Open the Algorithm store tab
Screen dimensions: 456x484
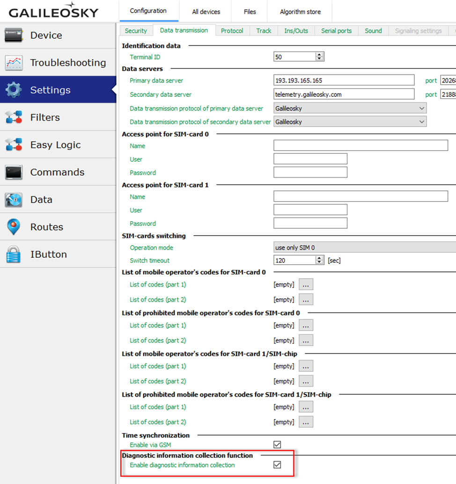pyautogui.click(x=300, y=12)
